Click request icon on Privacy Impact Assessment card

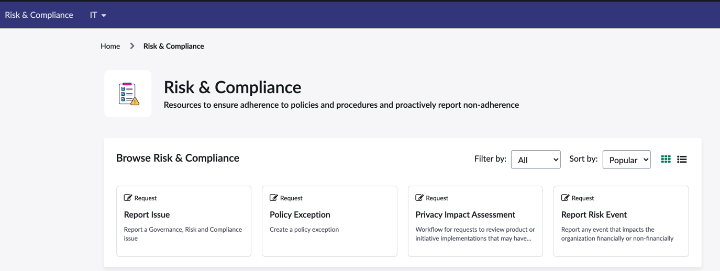pos(419,198)
